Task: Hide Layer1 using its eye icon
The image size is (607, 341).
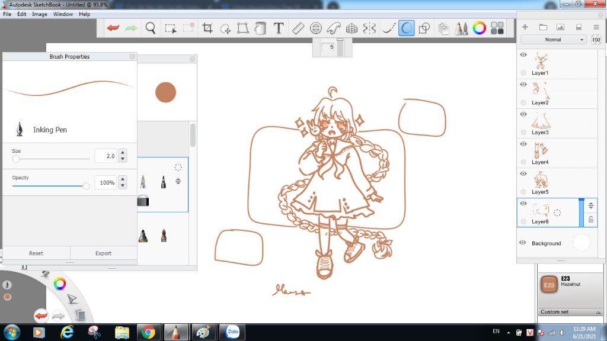Action: 523,54
